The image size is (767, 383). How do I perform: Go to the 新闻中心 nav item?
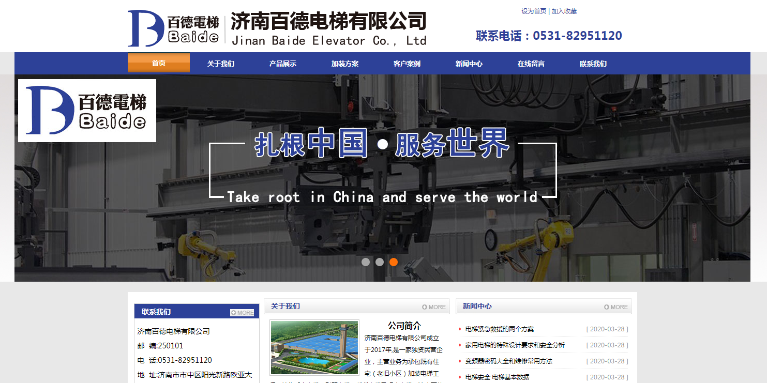coord(469,64)
